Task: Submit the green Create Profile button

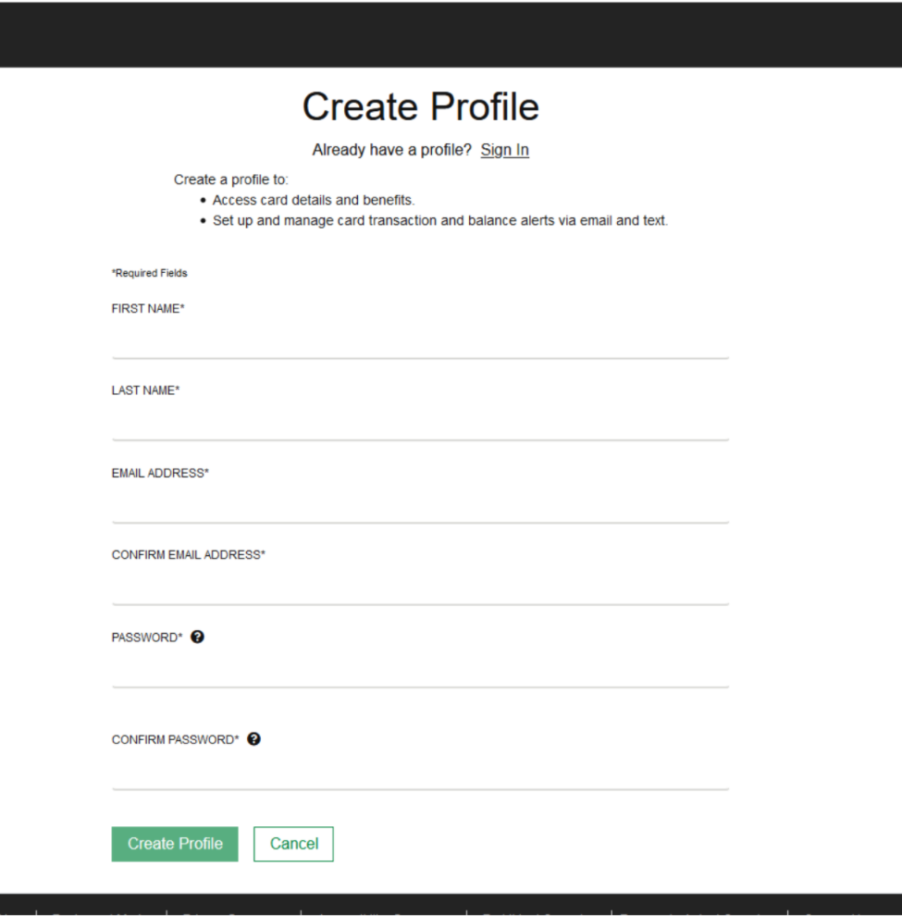Action: 175,844
